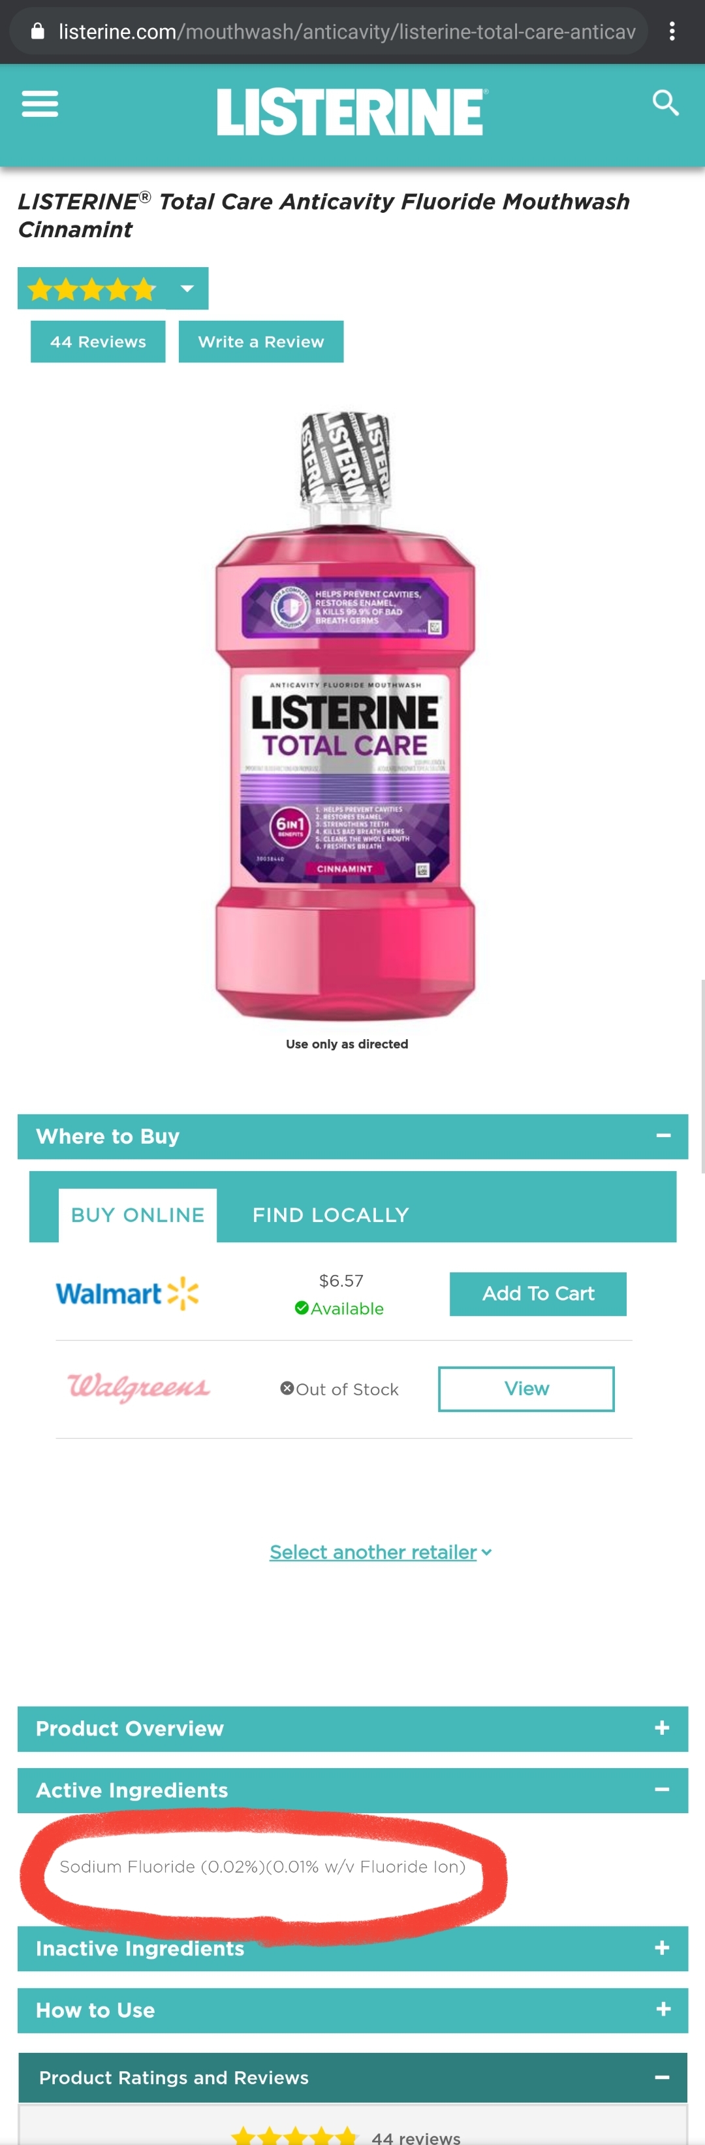Expand the How to Use section
Viewport: 705px width, 2145px height.
pos(353,2009)
